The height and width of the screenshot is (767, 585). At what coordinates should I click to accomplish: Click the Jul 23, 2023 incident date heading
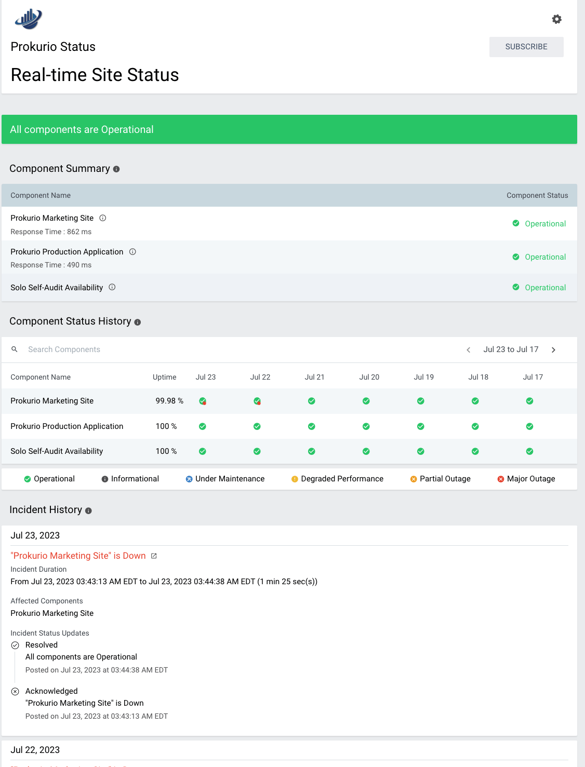(35, 535)
